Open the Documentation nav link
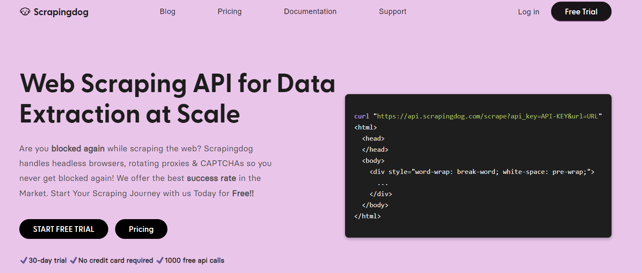 (310, 12)
